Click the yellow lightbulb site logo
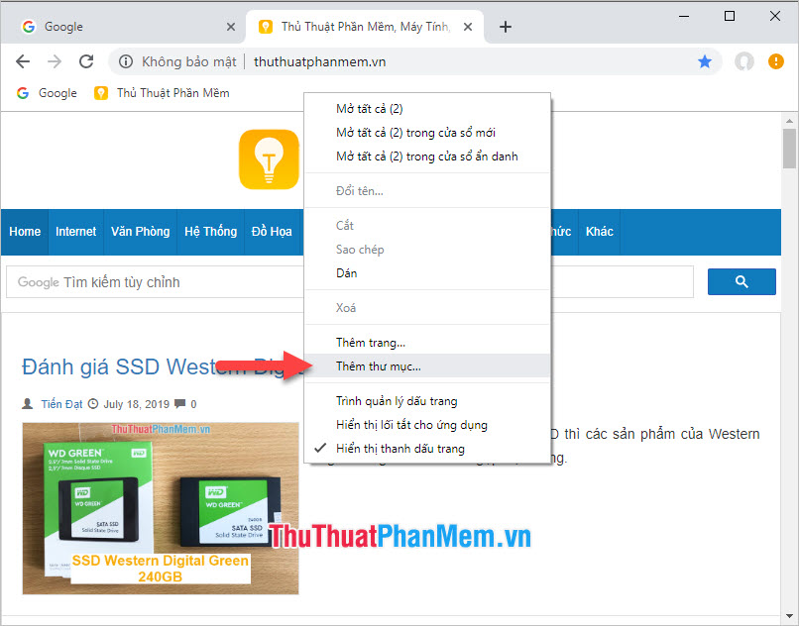The image size is (799, 626). coord(269,159)
